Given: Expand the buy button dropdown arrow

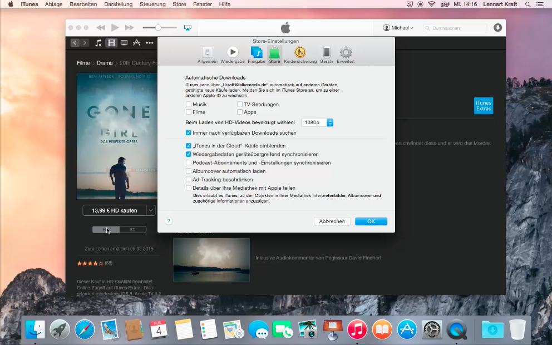Looking at the screenshot, I should coord(151,210).
